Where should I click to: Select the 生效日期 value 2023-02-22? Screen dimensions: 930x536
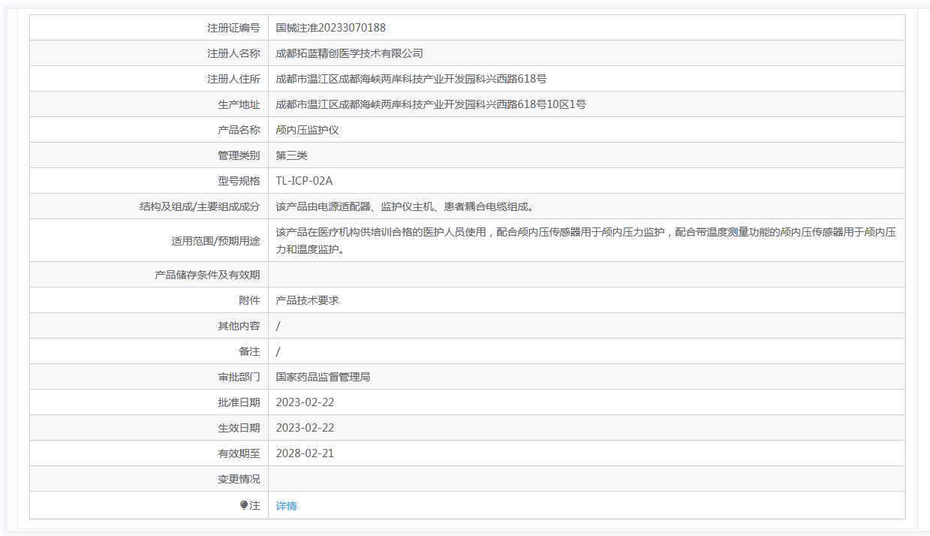305,428
